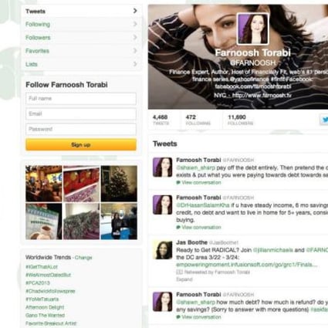The image size is (328, 328).
Task: Open the Favorites menu item
Action: (x=81, y=51)
